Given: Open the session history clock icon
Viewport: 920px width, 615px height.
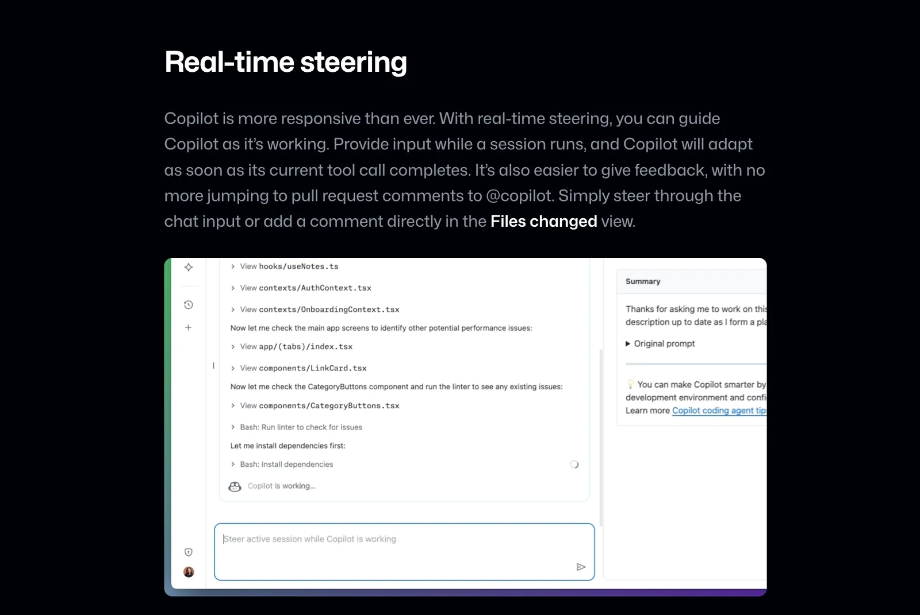Looking at the screenshot, I should [189, 305].
